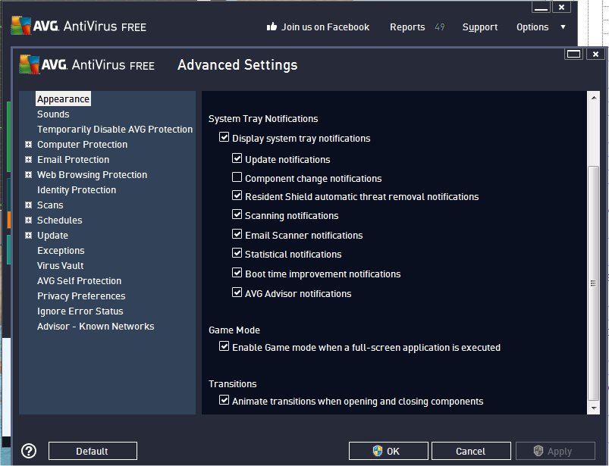
Task: Select Sounds in settings tree
Action: point(53,114)
